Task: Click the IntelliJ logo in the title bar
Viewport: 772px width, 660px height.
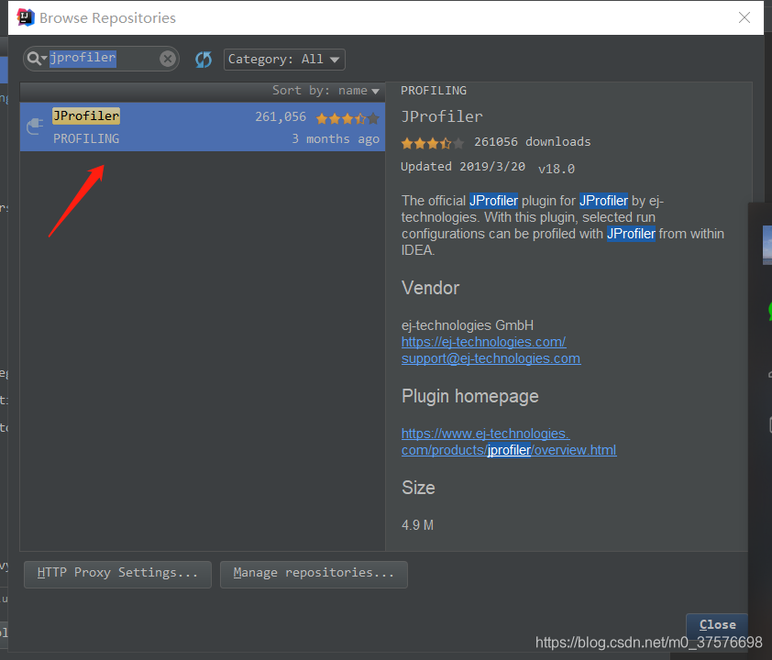Action: point(25,17)
